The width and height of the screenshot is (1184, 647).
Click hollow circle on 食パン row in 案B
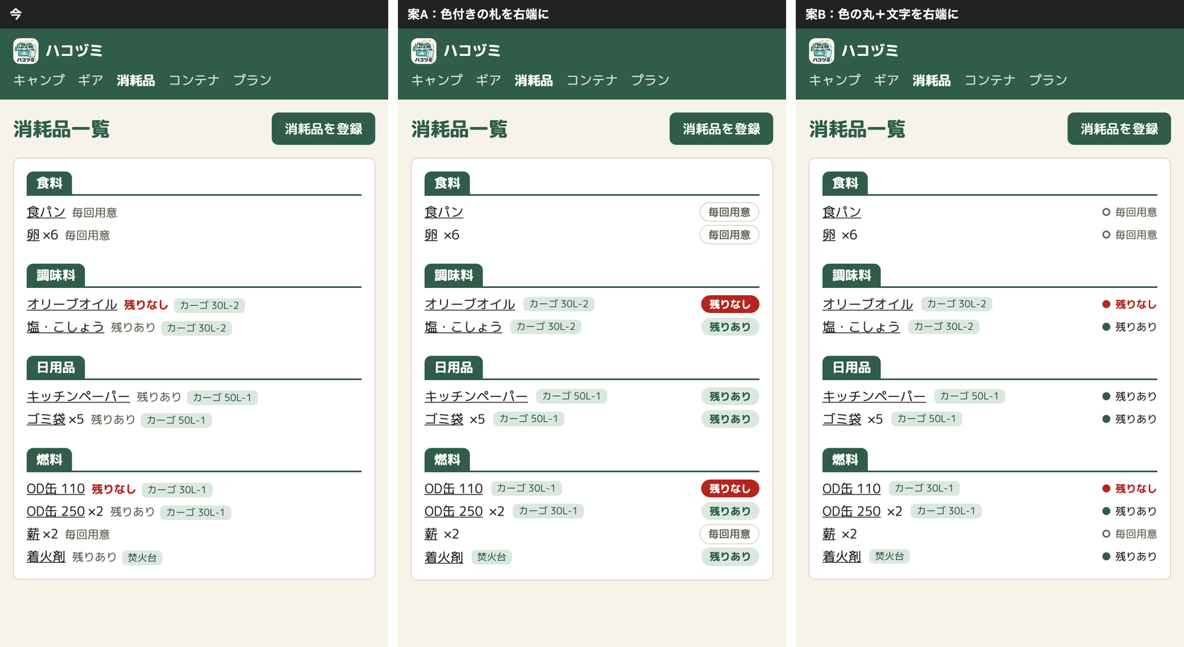(x=1106, y=212)
